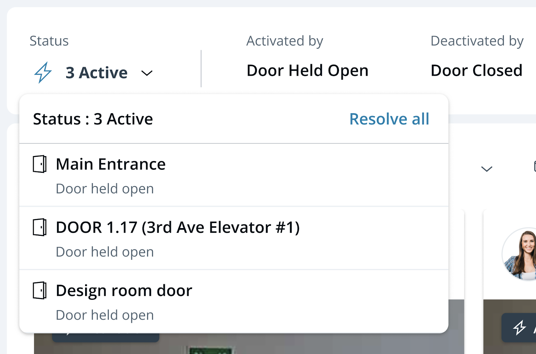Click the Door Held Open activation value
The image size is (536, 354).
[x=307, y=71]
